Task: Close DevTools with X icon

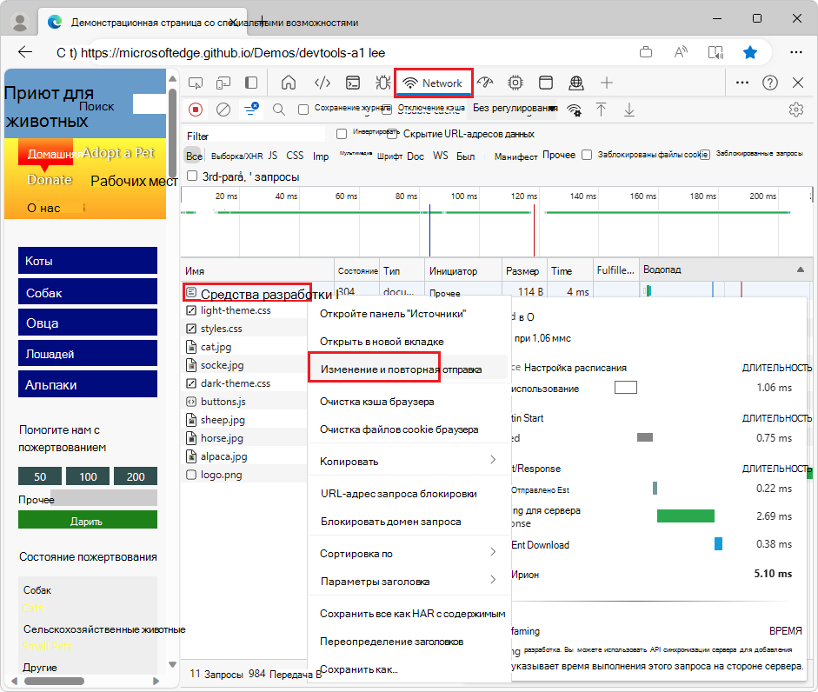Action: (x=798, y=83)
